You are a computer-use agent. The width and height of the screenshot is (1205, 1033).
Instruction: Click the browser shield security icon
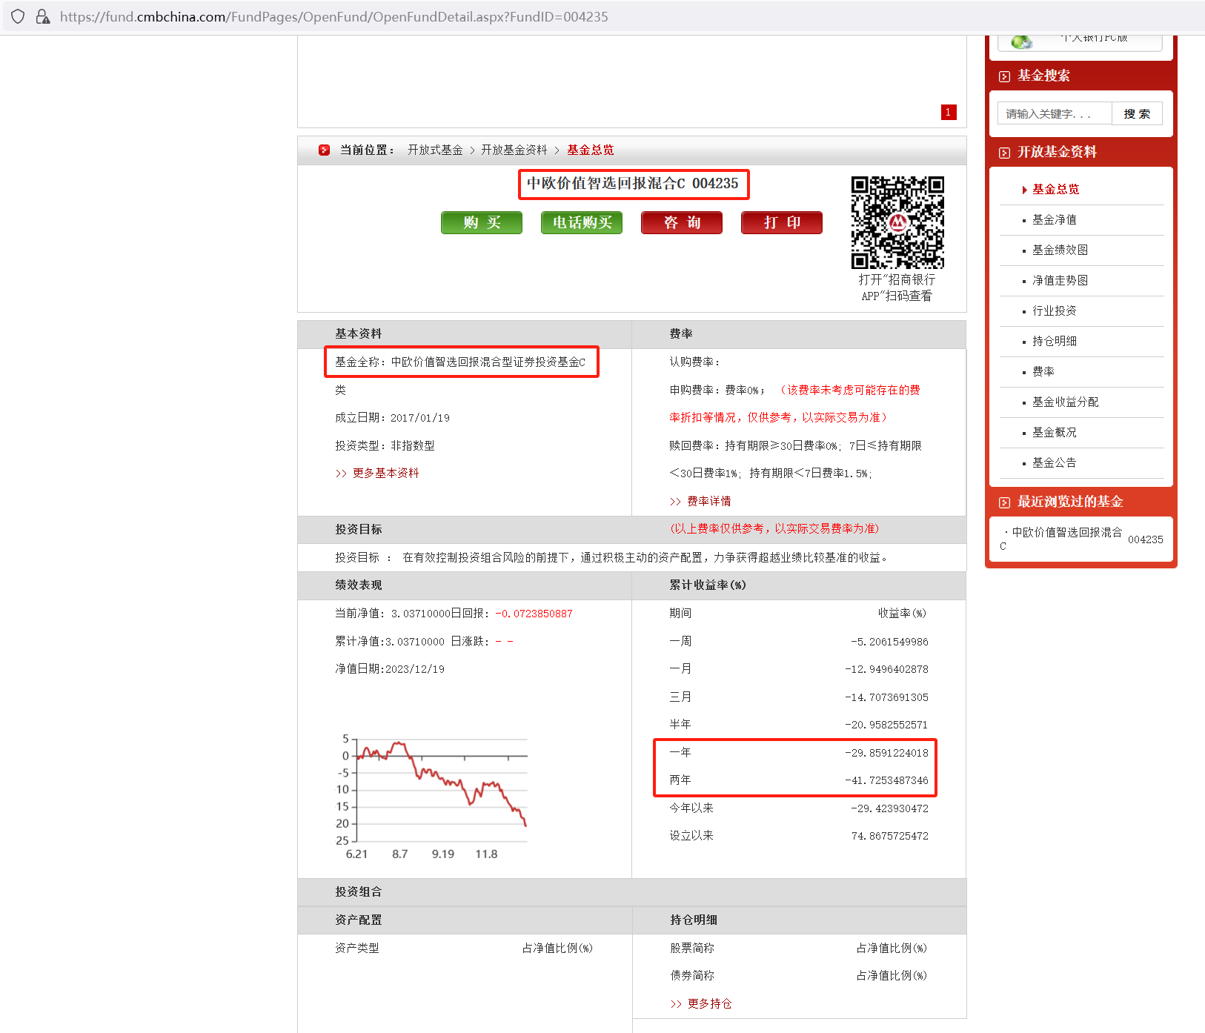[19, 16]
